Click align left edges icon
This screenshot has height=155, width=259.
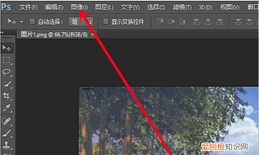[x=197, y=22]
